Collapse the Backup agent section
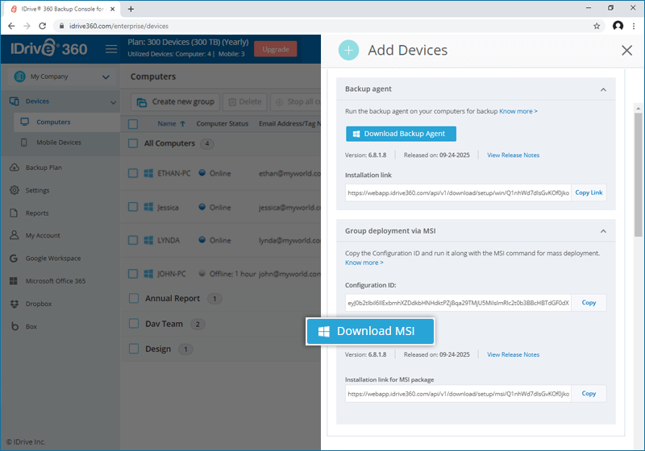The width and height of the screenshot is (645, 451). 603,89
